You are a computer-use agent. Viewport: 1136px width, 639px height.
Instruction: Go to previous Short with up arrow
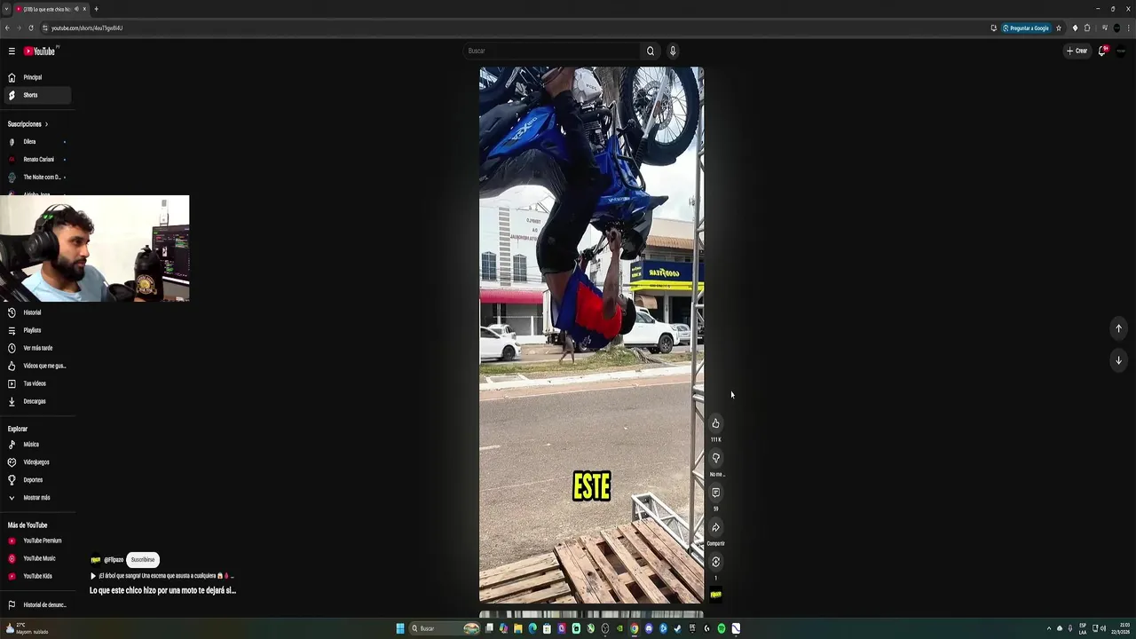pyautogui.click(x=1118, y=328)
